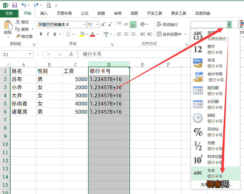
Task: Toggle Middle Align for cell content
Action: pos(126,24)
